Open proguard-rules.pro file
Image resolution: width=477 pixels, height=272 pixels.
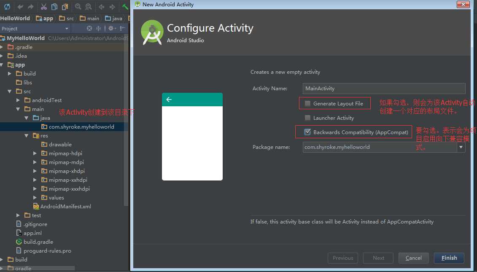pos(43,250)
